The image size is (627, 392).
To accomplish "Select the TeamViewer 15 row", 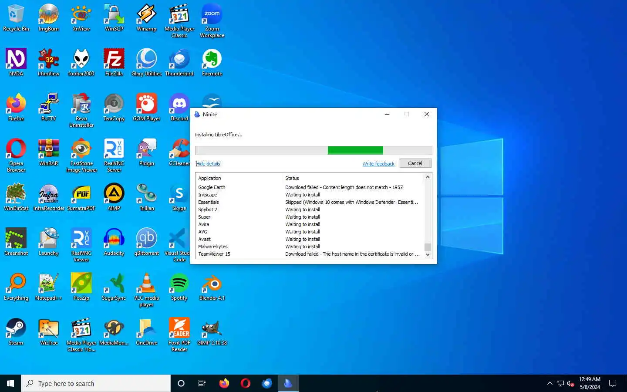I will 310,254.
